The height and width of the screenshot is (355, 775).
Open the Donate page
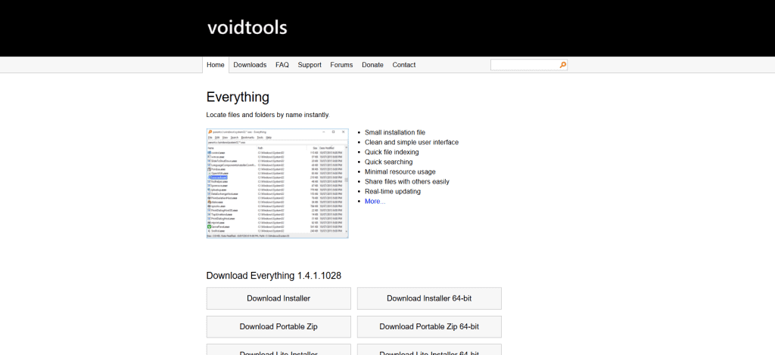372,65
